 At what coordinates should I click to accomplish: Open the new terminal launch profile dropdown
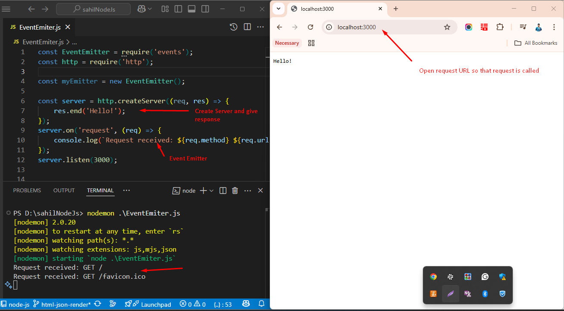211,191
